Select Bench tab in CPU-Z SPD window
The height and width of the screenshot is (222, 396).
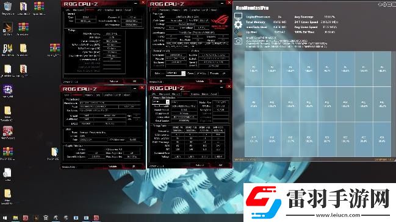(x=205, y=94)
